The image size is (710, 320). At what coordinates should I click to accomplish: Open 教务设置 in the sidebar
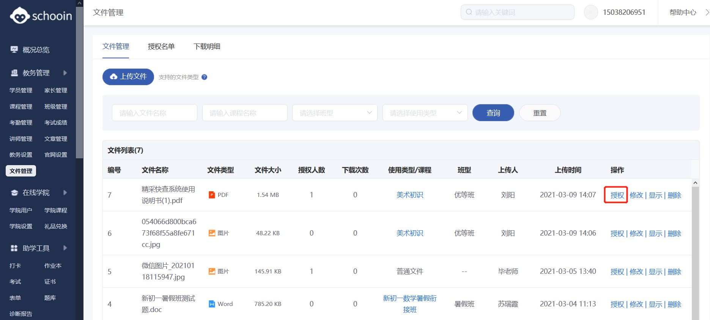click(21, 155)
